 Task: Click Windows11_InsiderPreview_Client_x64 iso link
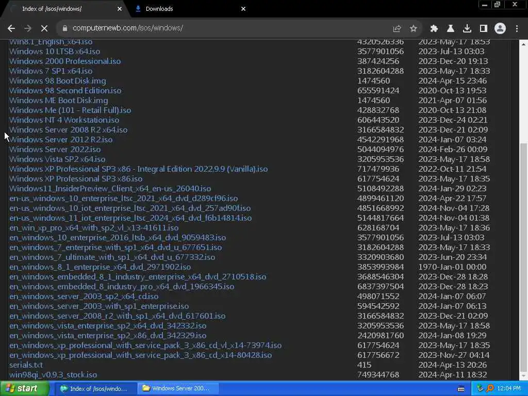tap(110, 189)
